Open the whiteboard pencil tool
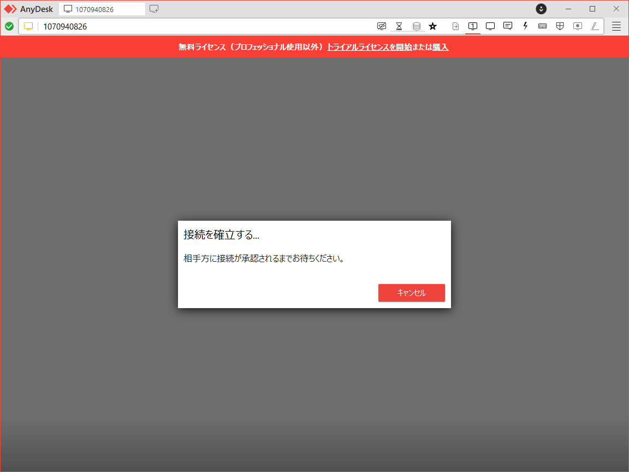629x472 pixels. click(595, 26)
